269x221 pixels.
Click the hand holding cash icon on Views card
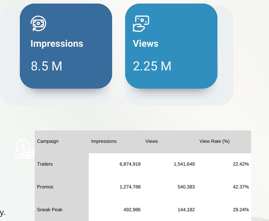pyautogui.click(x=141, y=24)
